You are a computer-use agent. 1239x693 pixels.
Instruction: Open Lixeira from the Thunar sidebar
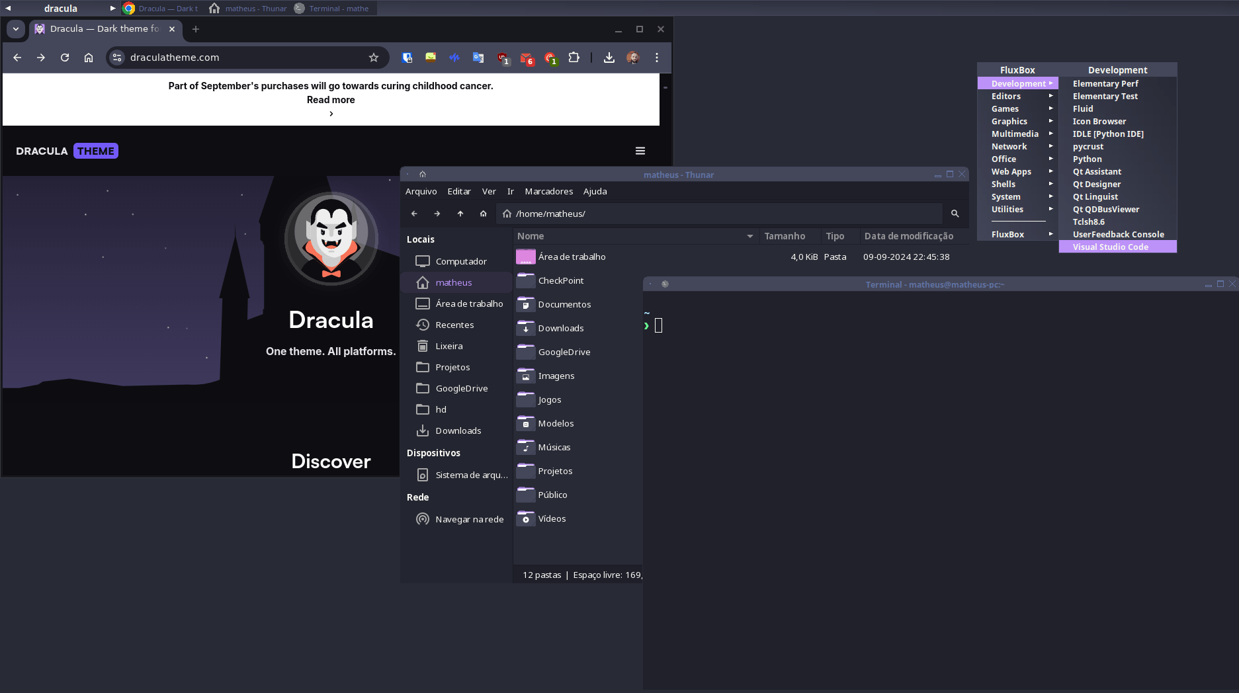(449, 346)
